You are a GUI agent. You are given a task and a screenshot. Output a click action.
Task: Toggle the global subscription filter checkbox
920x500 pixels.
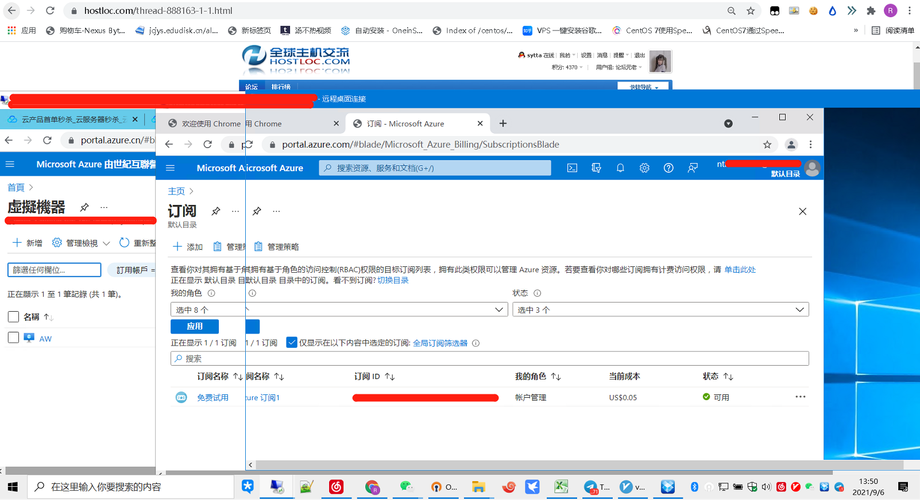[292, 343]
